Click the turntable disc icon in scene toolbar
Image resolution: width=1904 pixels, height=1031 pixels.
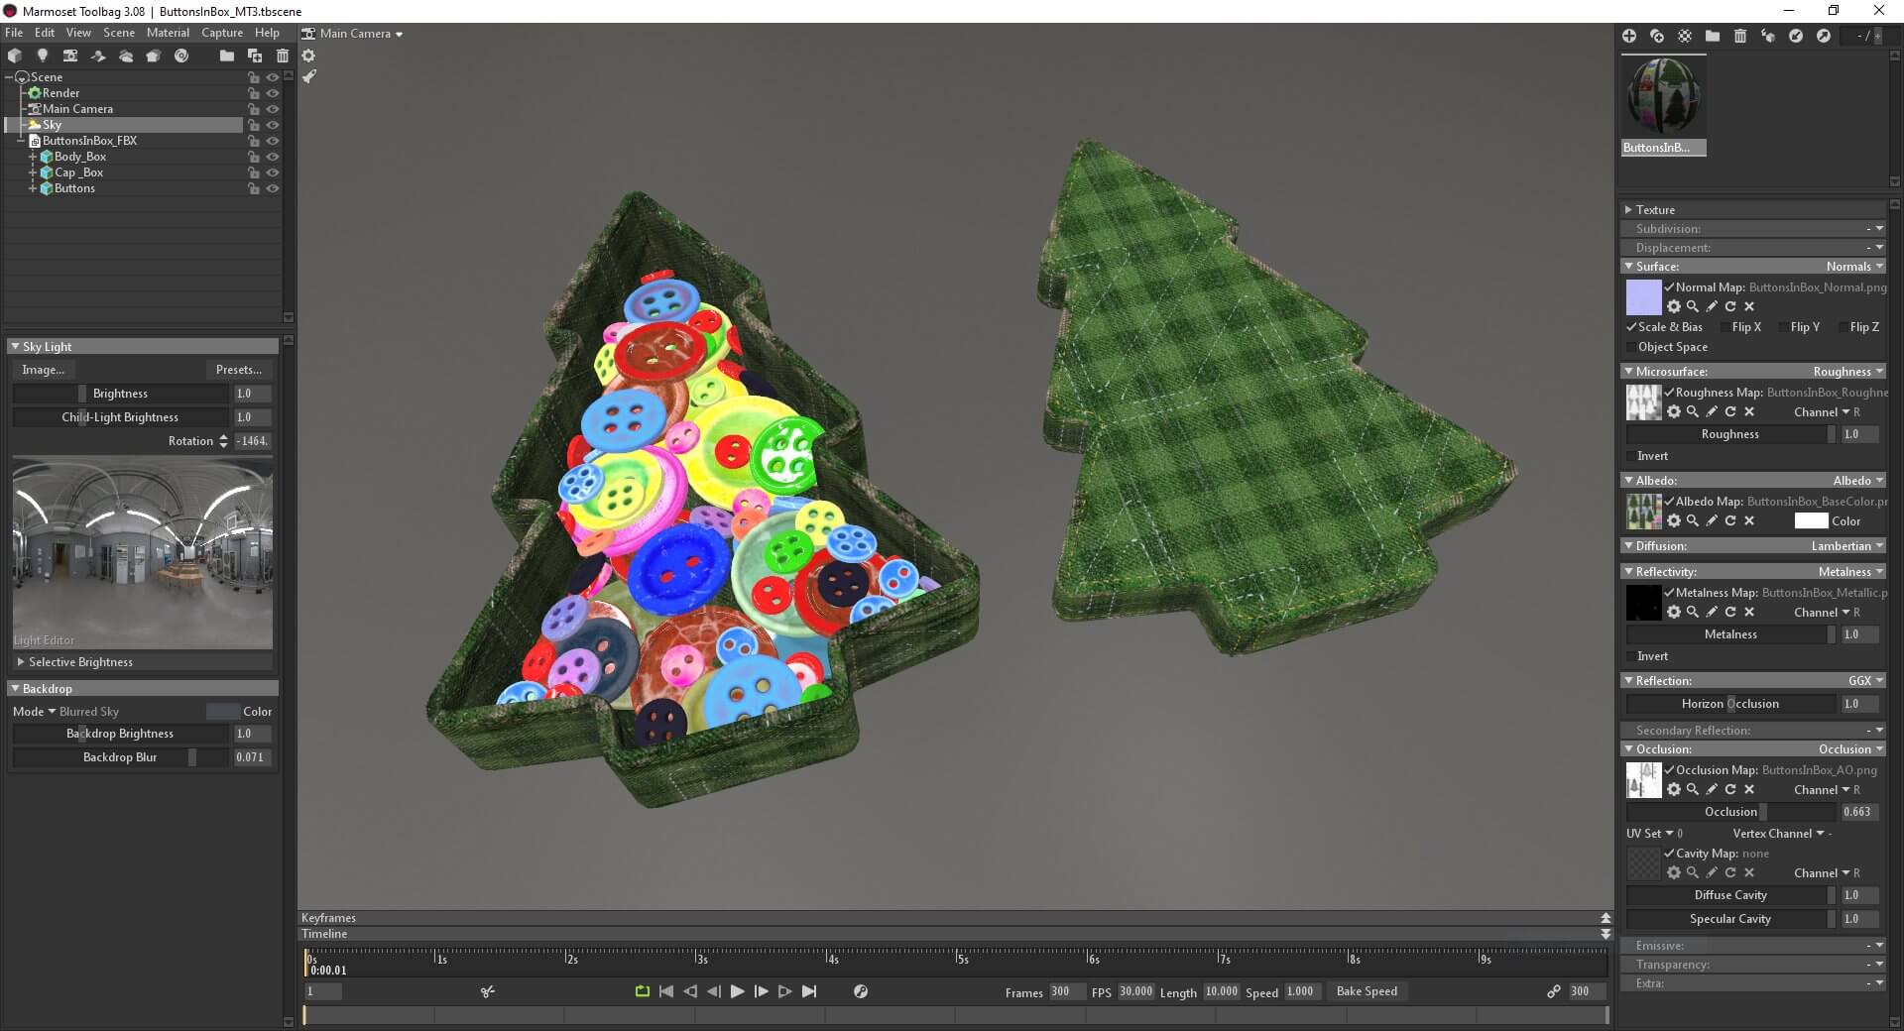click(181, 56)
